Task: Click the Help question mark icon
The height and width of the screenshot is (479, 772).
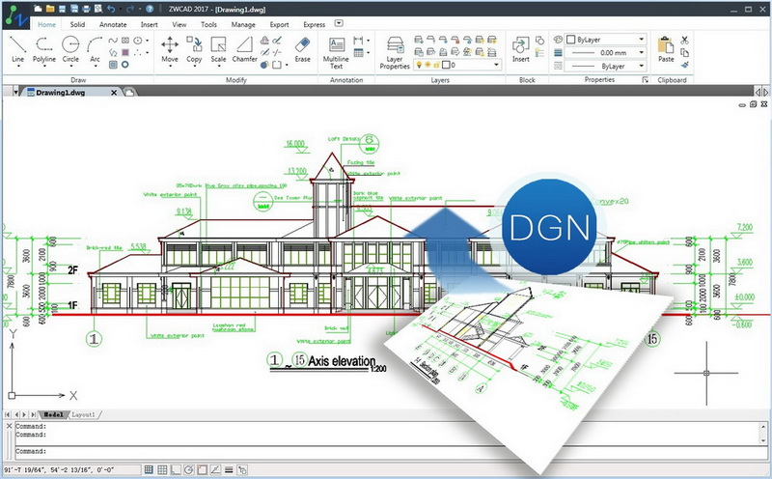Action: (x=150, y=9)
